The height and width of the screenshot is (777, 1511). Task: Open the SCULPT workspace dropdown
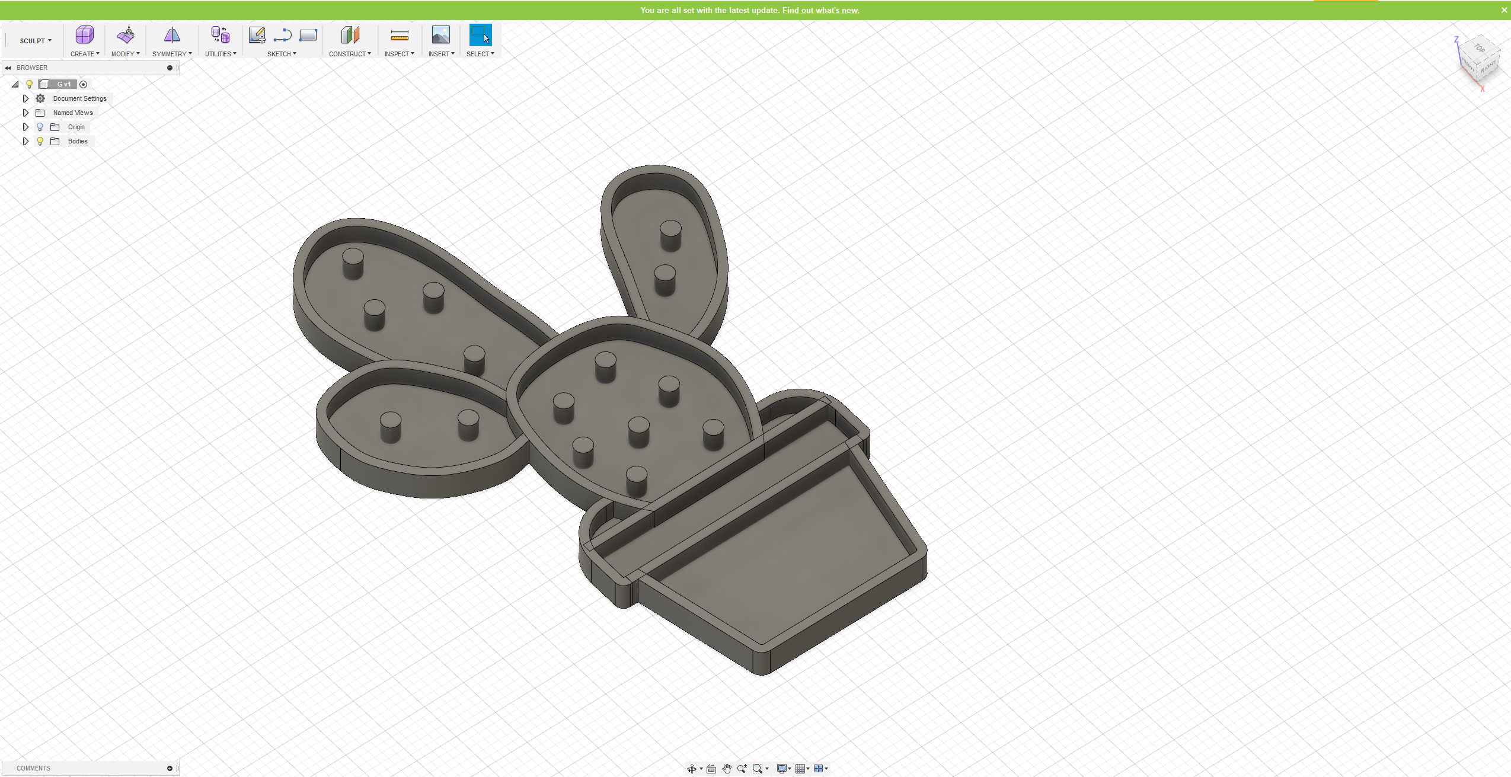click(36, 41)
